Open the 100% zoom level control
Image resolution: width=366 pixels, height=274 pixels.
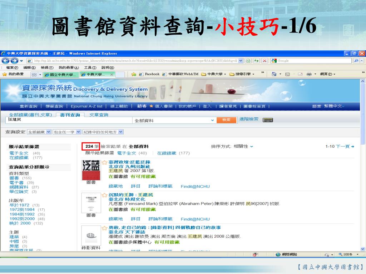tap(348, 254)
